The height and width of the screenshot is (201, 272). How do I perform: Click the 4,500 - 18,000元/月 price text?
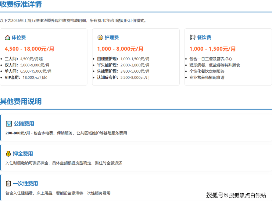29,49
